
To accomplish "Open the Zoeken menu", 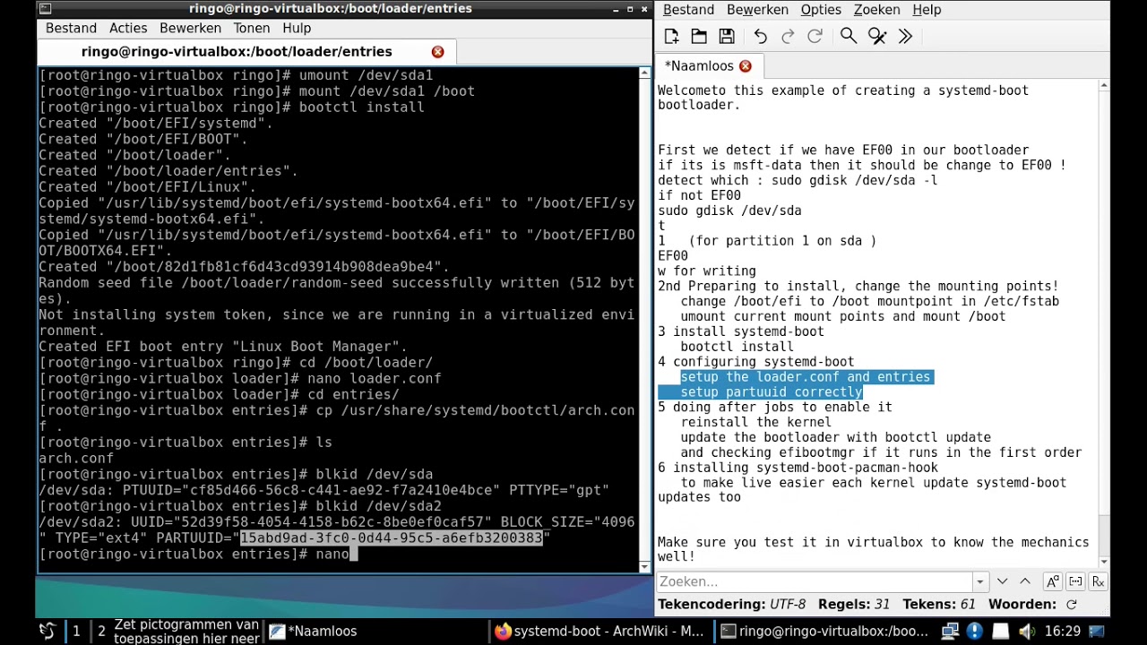I will (876, 10).
